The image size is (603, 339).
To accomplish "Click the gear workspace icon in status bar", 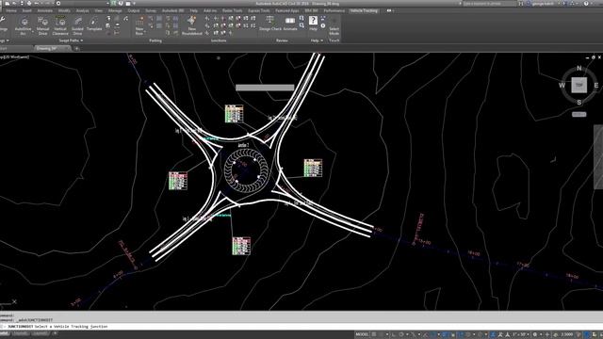I will tap(535, 334).
